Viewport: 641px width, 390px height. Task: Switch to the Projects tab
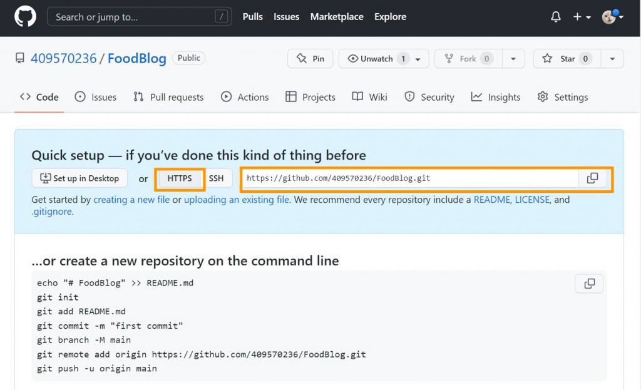click(x=310, y=97)
